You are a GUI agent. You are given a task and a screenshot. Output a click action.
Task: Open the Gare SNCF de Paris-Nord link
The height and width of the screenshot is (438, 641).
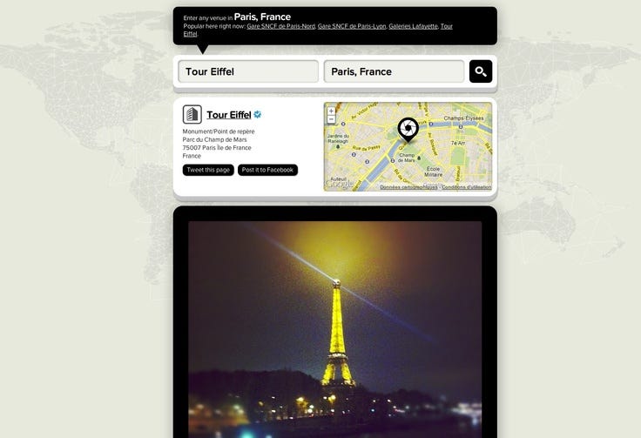pyautogui.click(x=280, y=26)
